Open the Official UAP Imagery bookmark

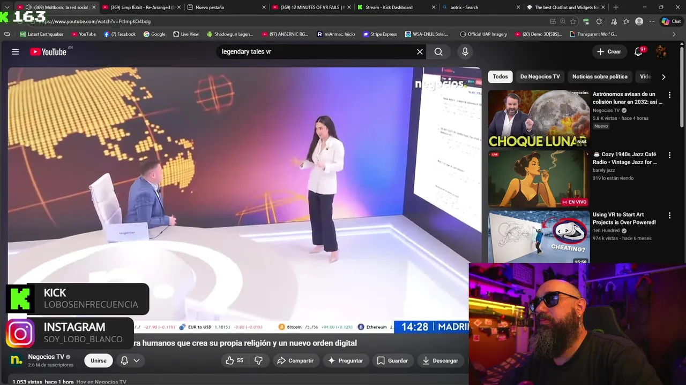click(x=483, y=34)
